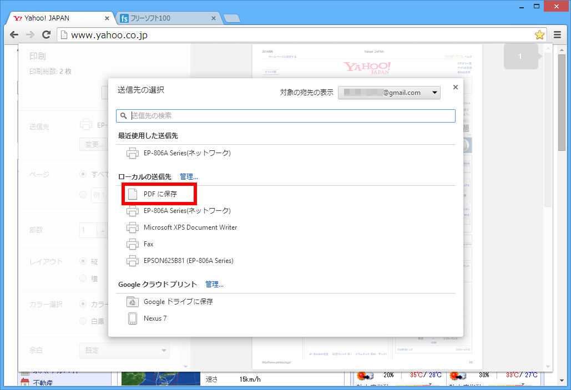Image resolution: width=571 pixels, height=390 pixels.
Task: Open the gmail.com account dropdown
Action: click(x=389, y=93)
